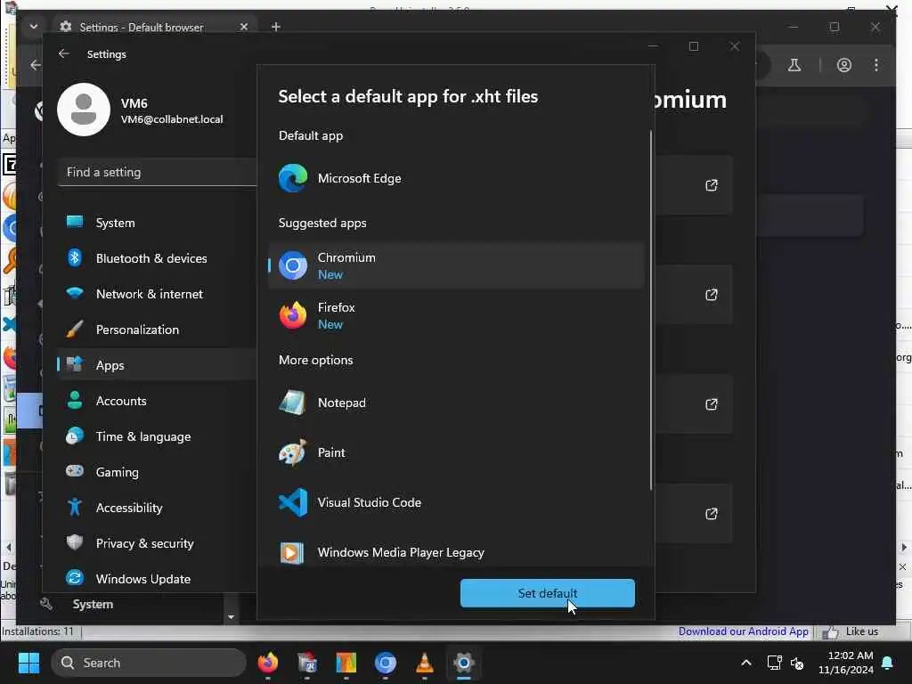
Task: Open Chromium labs flask icon
Action: (x=794, y=65)
